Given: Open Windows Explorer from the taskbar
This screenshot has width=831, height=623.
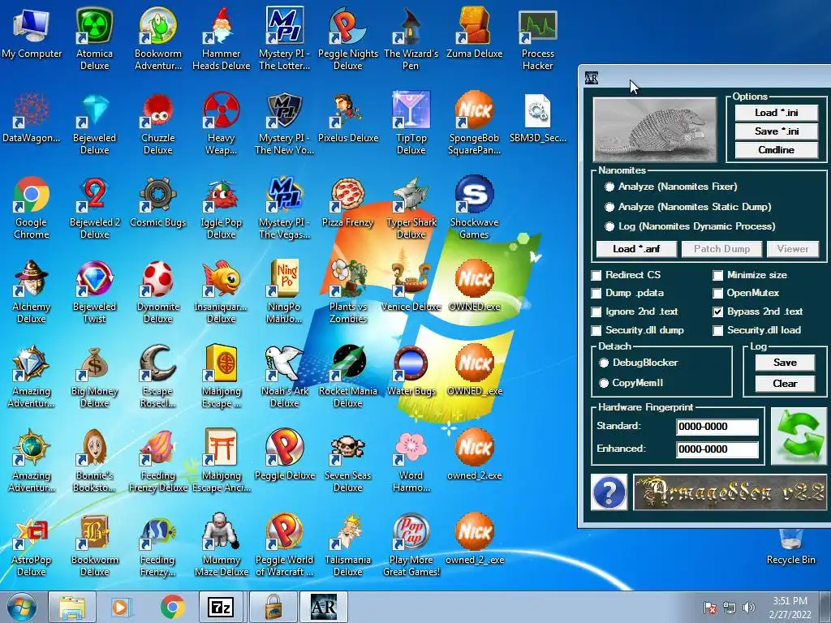Looking at the screenshot, I should (x=72, y=607).
